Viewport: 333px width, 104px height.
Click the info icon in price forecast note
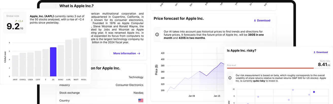point(157,34)
